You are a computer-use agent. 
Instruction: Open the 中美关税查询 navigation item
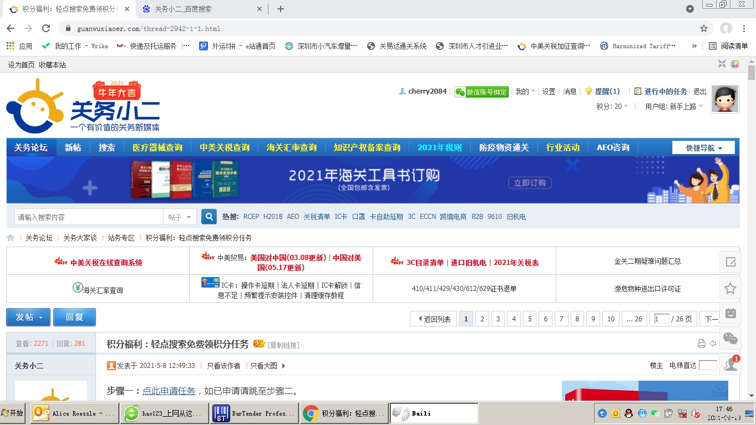click(225, 147)
